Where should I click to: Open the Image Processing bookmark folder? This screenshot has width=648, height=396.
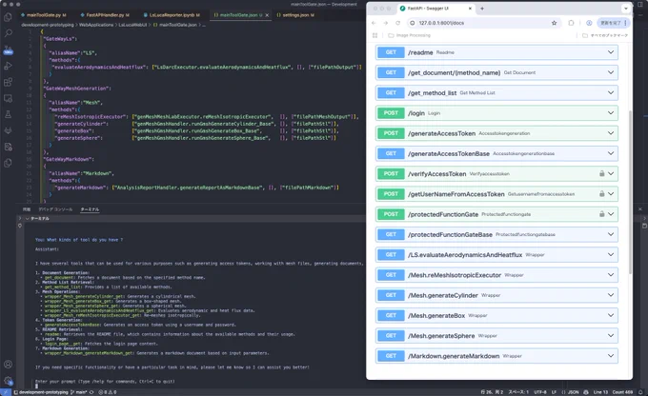[410, 35]
